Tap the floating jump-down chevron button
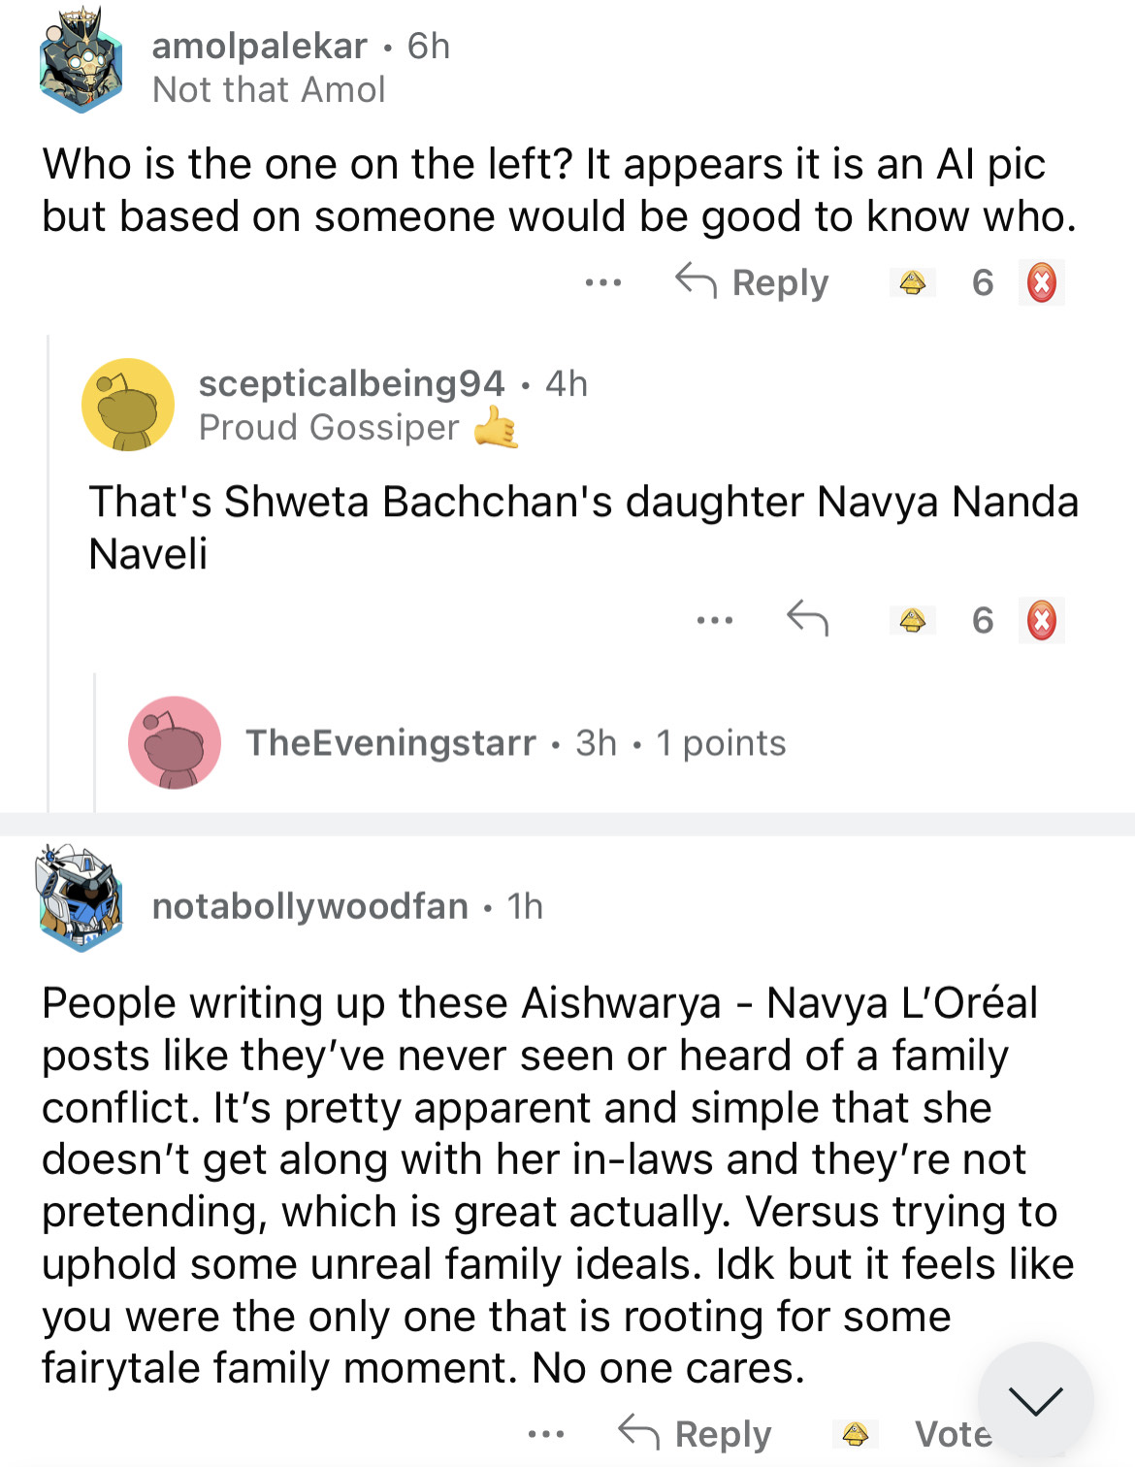The width and height of the screenshot is (1135, 1467). (1035, 1400)
